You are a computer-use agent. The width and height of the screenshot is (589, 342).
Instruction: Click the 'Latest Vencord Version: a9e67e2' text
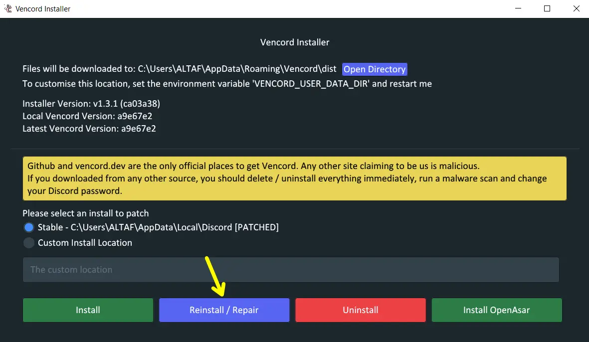coord(89,129)
